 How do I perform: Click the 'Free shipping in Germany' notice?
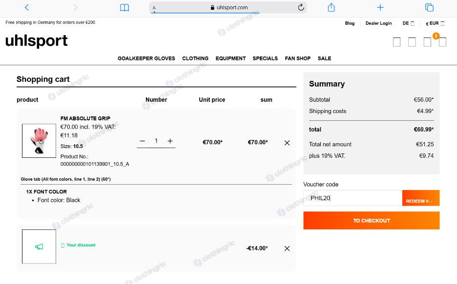[50, 22]
